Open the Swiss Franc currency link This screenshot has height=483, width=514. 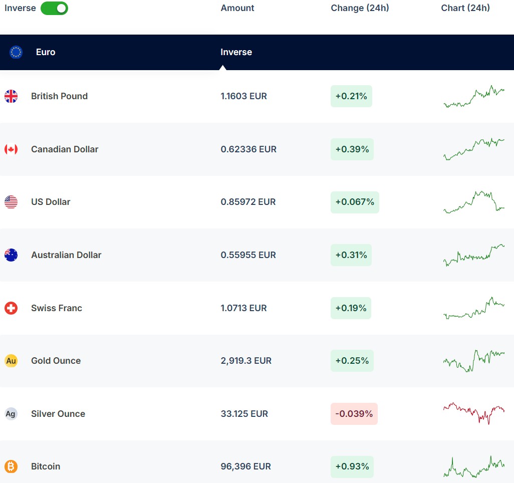click(x=57, y=308)
